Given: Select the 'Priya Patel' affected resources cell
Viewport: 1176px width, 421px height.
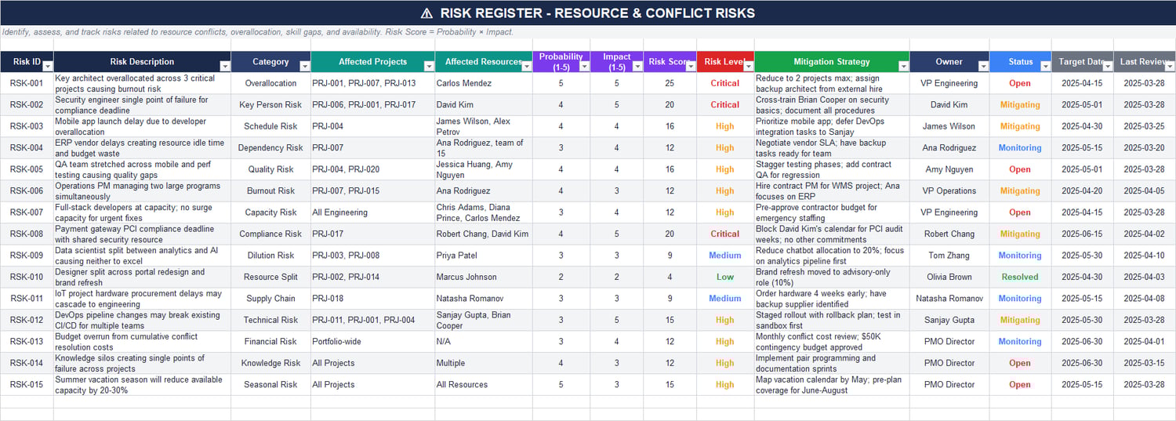Looking at the screenshot, I should 484,256.
